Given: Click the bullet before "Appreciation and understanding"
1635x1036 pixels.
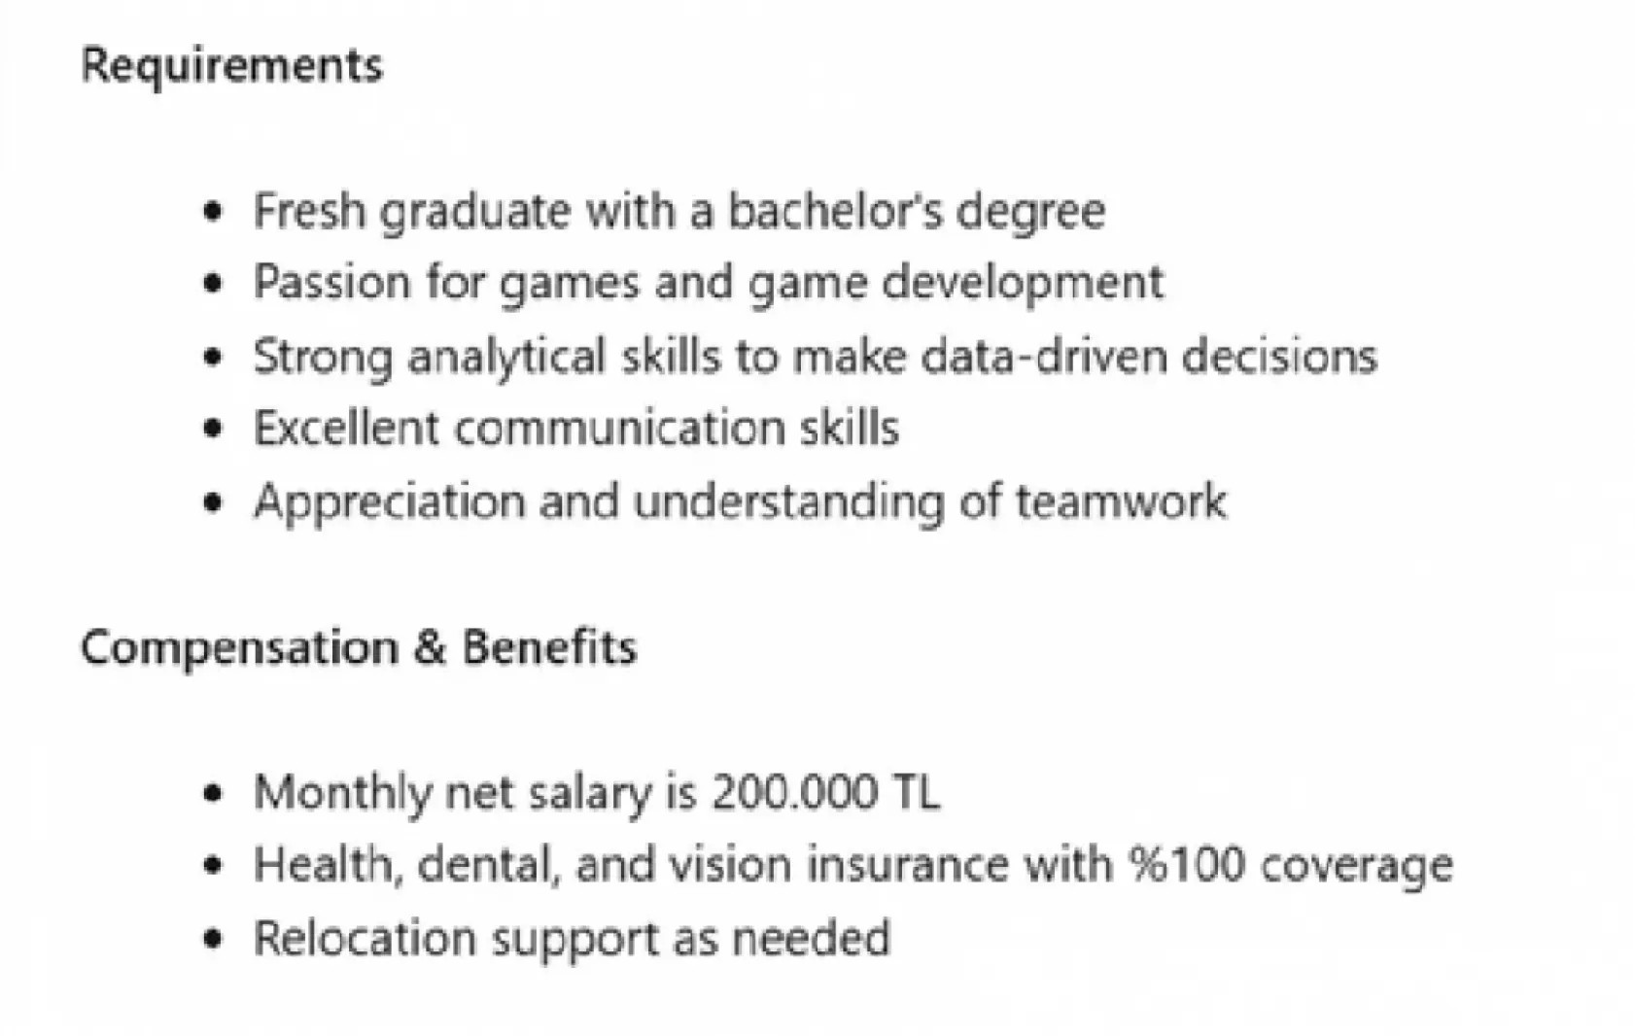Looking at the screenshot, I should point(214,501).
